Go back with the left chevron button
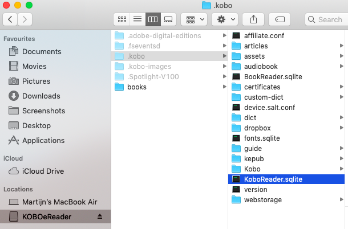The image size is (348, 229). (10, 19)
